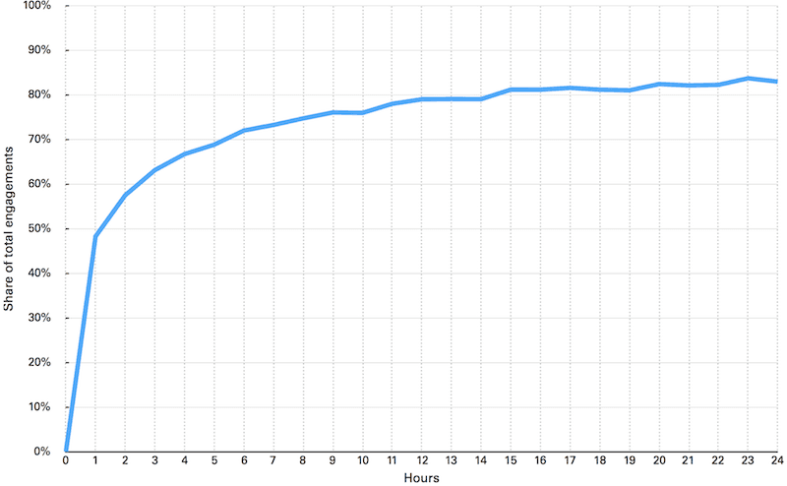Viewport: 787px width, 486px height.
Task: Click the 80% y-axis tick label
Action: click(x=42, y=94)
